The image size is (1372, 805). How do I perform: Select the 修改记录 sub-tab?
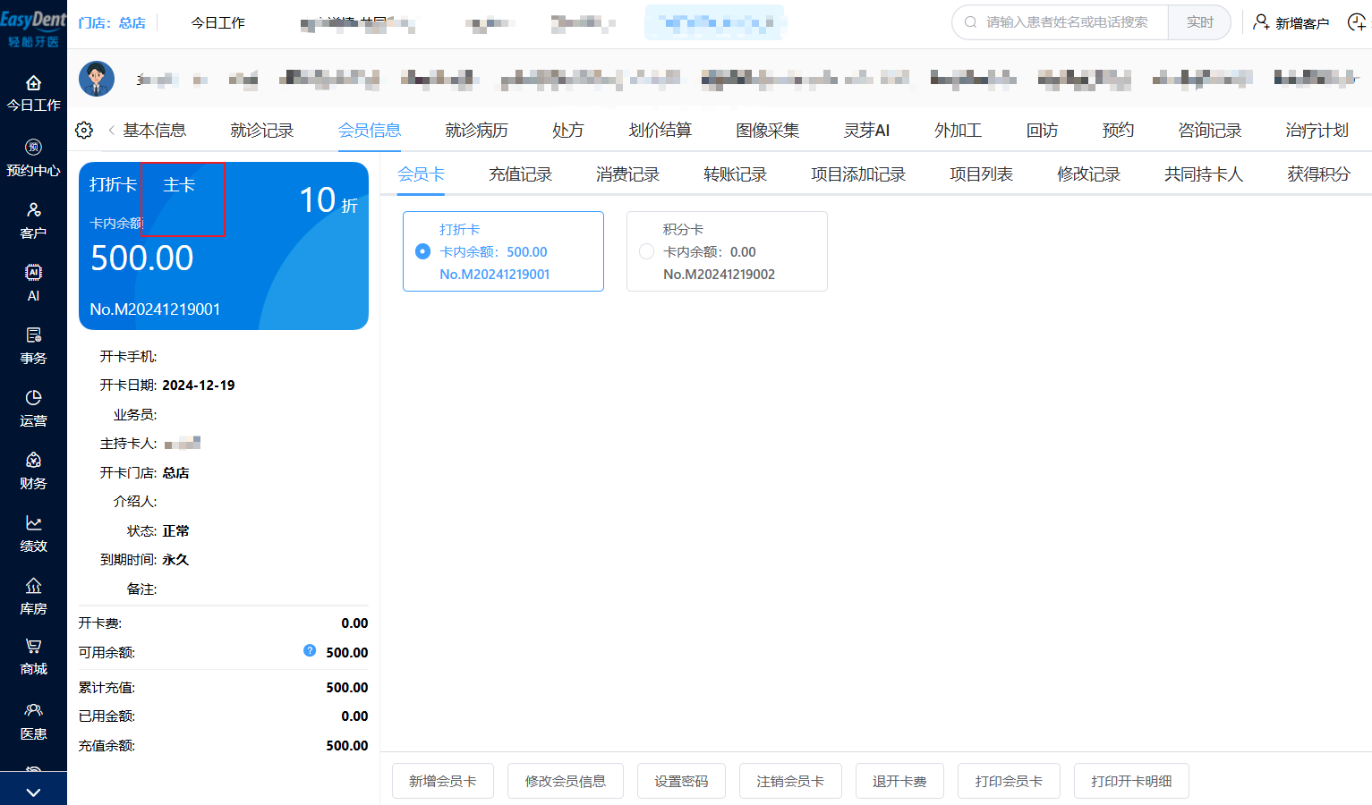pos(1088,174)
